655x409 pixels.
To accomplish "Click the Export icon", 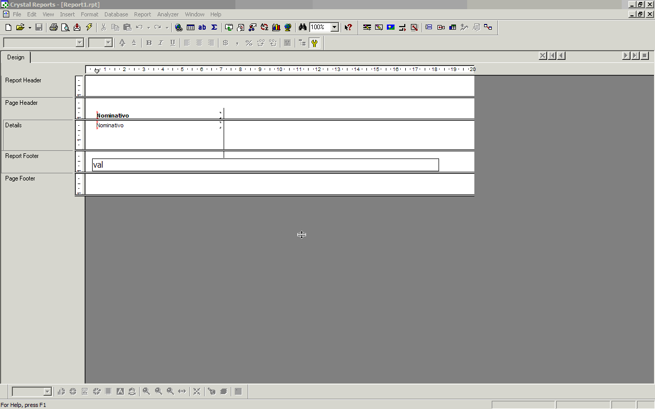I will [x=77, y=27].
